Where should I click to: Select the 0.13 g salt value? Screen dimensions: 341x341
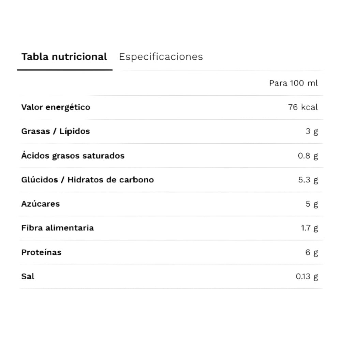(307, 277)
